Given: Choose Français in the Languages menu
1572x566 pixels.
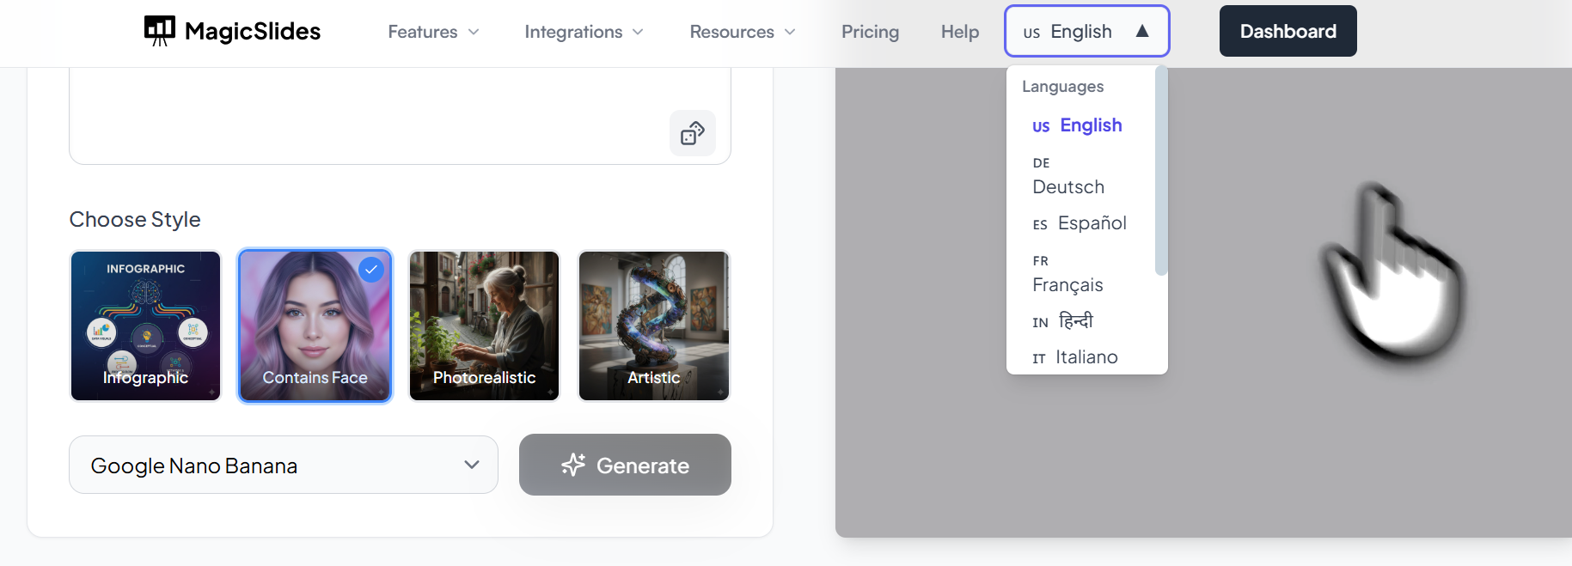Looking at the screenshot, I should (x=1067, y=284).
